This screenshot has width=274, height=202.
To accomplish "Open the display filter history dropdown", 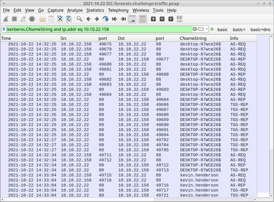I will click(x=207, y=29).
